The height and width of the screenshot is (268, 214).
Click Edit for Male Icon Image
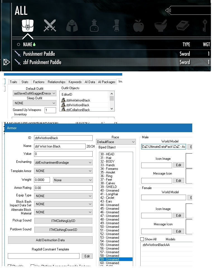(179, 165)
